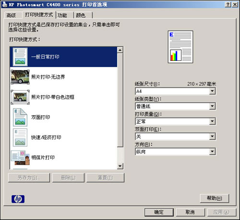Switch to the 功能 tab
This screenshot has width=240, height=220.
pos(64,15)
